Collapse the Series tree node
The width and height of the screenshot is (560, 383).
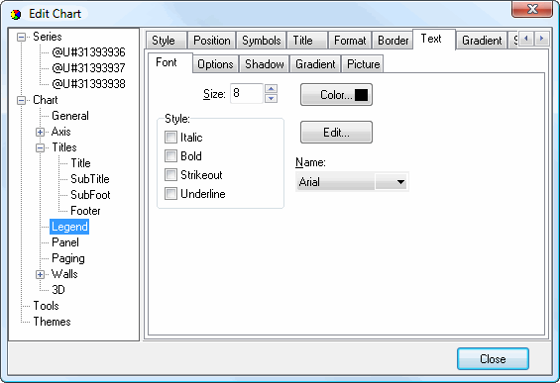(x=22, y=37)
